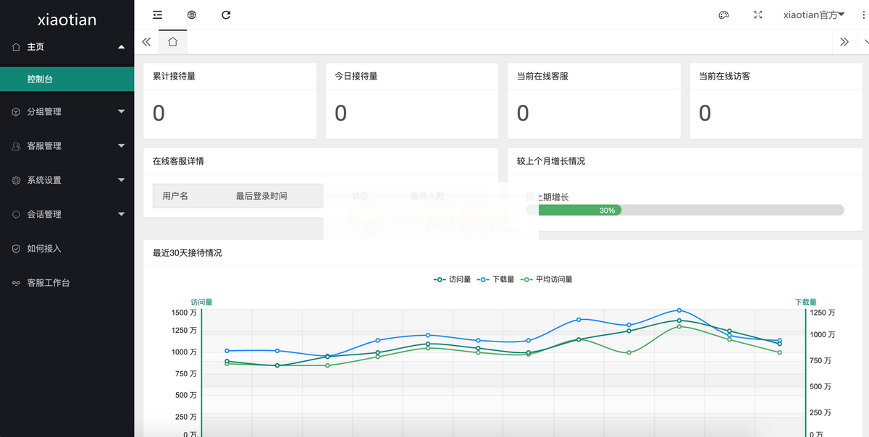Open the theme palette icon near the avatar area
The height and width of the screenshot is (437, 869).
pos(723,14)
